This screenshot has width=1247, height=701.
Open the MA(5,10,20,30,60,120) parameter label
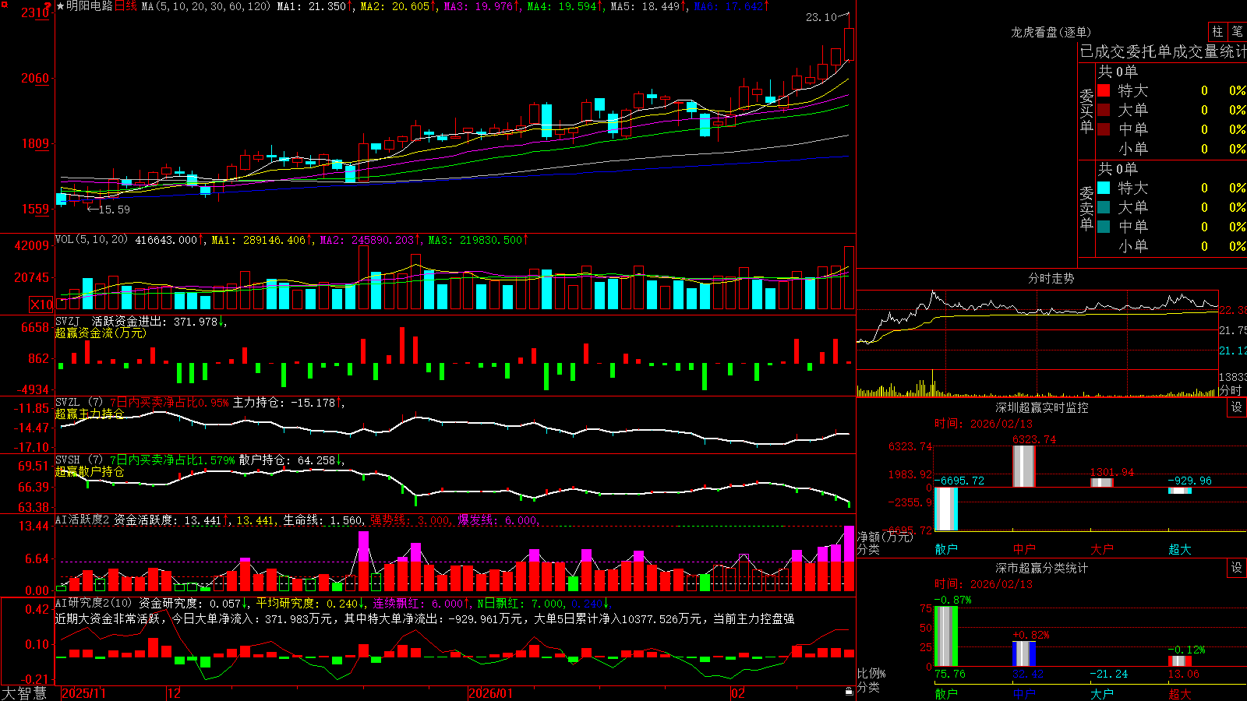(x=206, y=6)
